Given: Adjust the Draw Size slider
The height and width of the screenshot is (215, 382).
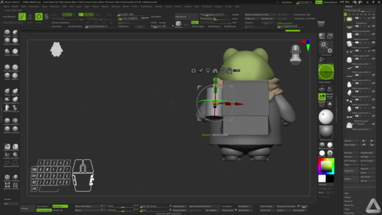Looking at the screenshot, I should coord(133,19).
